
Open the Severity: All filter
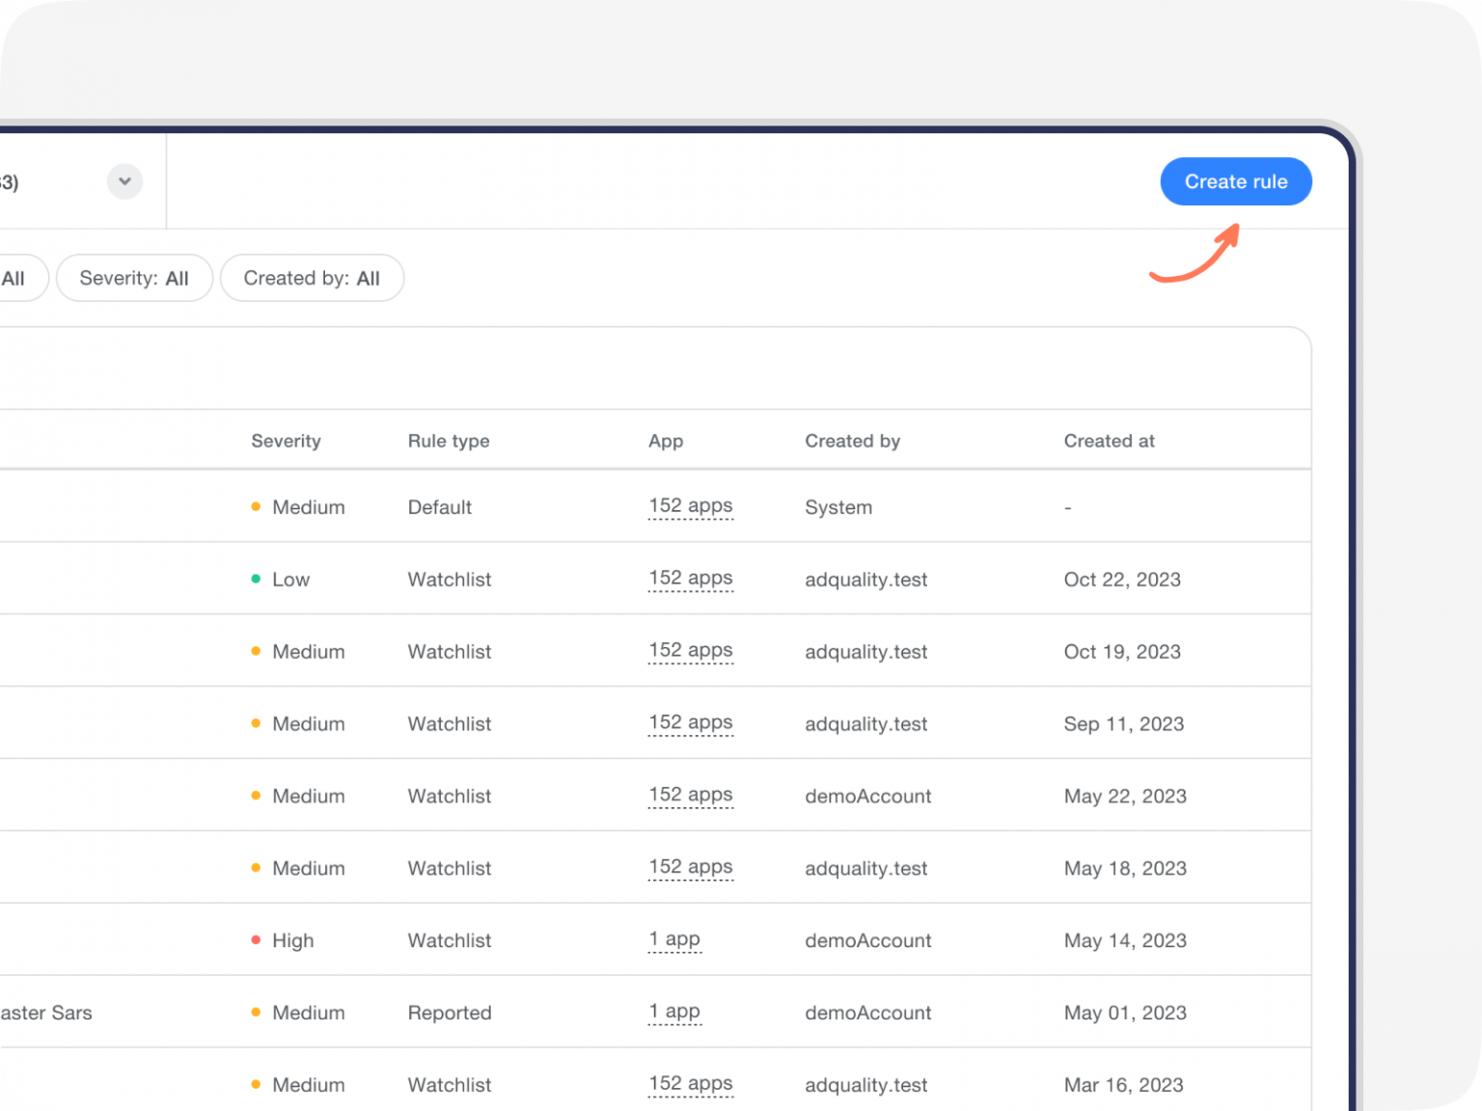134,278
